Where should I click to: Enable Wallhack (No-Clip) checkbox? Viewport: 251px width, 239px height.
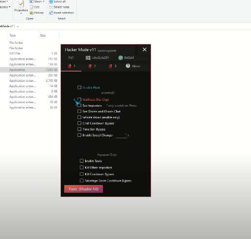click(79, 99)
